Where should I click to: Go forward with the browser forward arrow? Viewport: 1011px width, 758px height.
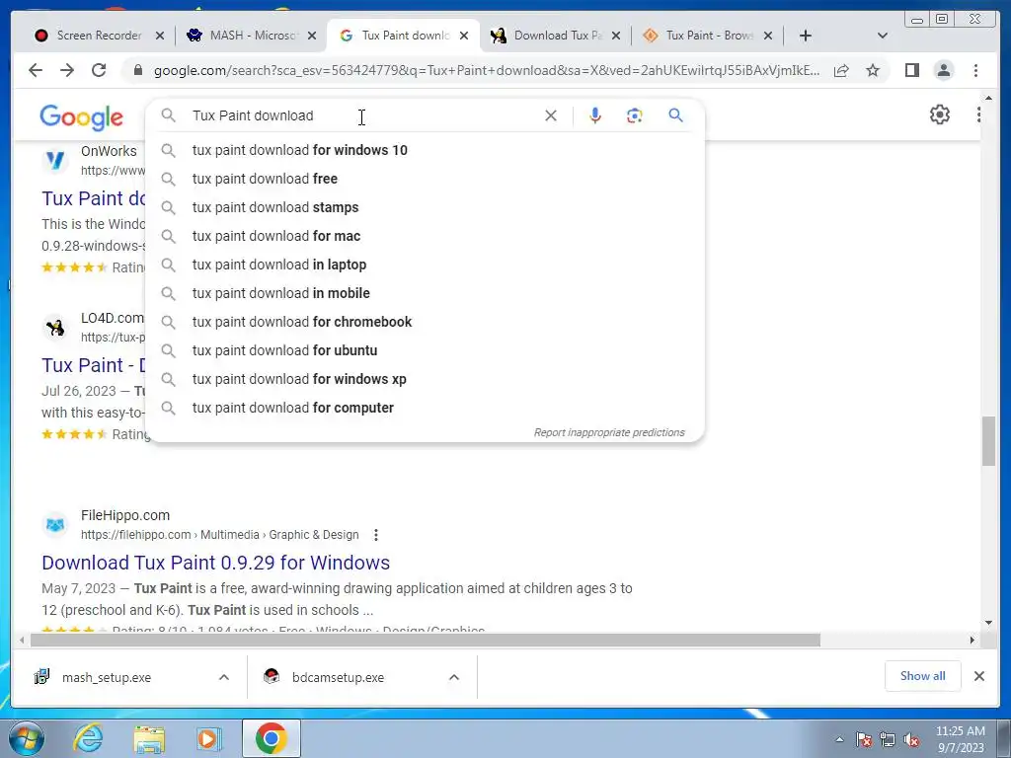click(x=67, y=70)
